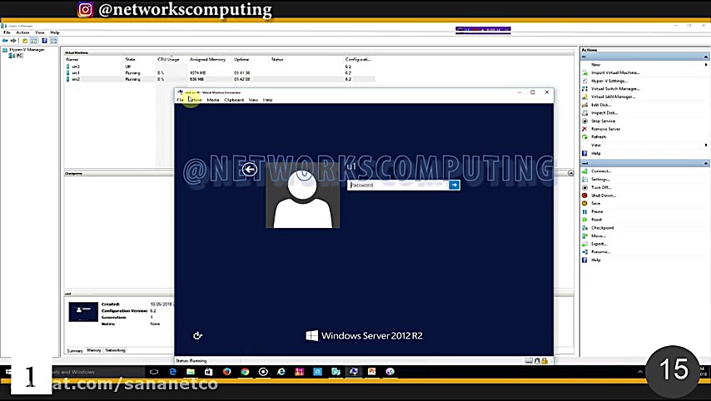Open PowerPoint from the taskbar
Image resolution: width=711 pixels, height=401 pixels.
pyautogui.click(x=372, y=372)
